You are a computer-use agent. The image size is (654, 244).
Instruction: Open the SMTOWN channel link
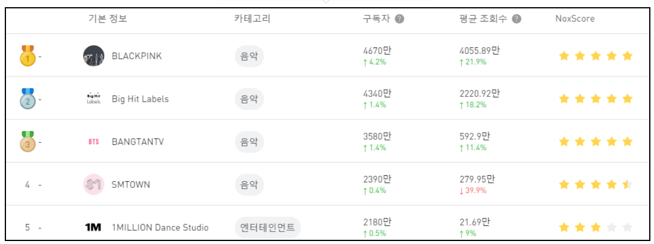[130, 185]
